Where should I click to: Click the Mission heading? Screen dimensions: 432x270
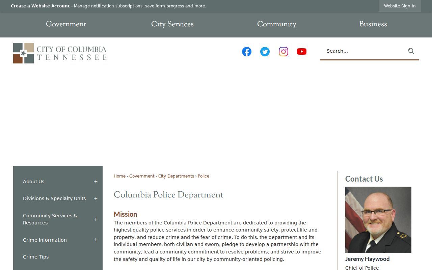(125, 214)
